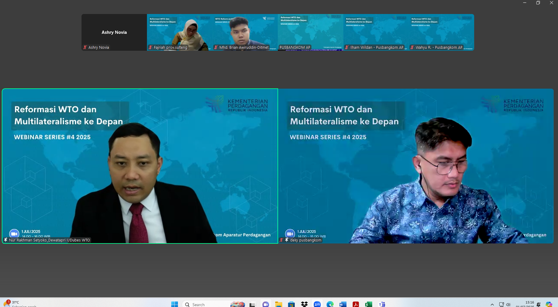Image resolution: width=558 pixels, height=307 pixels.
Task: Open Adobe Acrobat from taskbar
Action: tap(356, 304)
